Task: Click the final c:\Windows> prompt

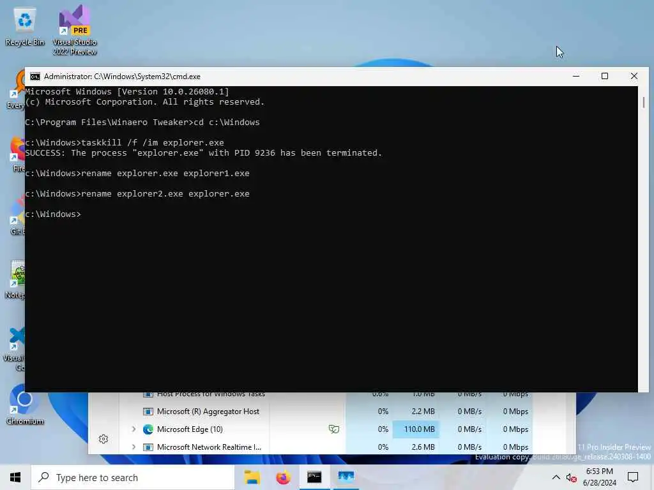Action: 53,214
